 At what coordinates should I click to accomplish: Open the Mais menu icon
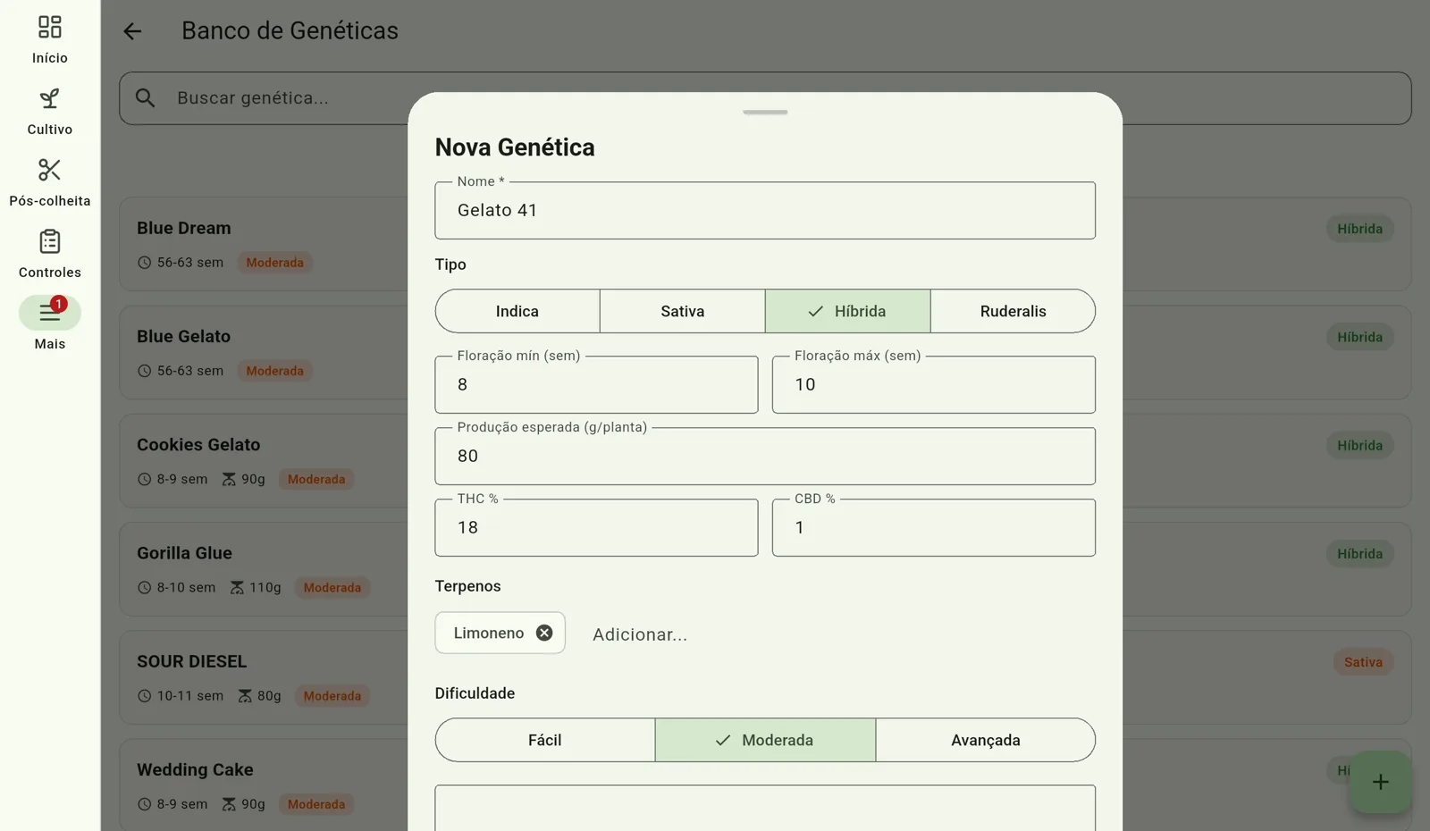tap(50, 313)
